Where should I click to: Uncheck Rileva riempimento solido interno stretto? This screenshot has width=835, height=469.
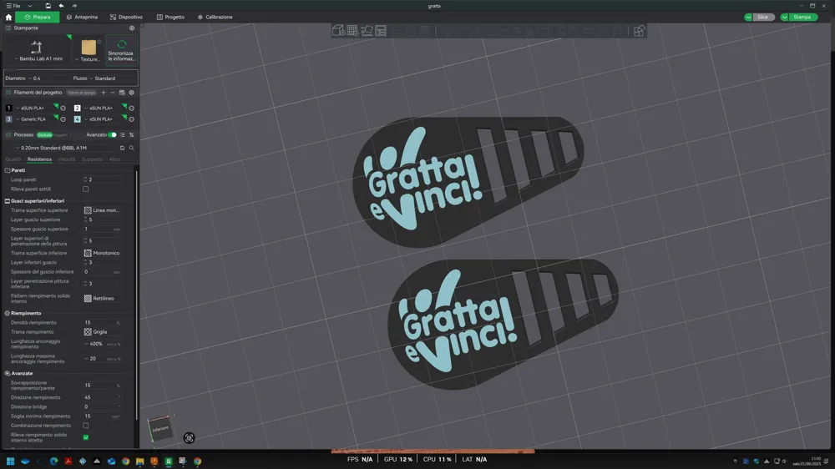pyautogui.click(x=86, y=437)
